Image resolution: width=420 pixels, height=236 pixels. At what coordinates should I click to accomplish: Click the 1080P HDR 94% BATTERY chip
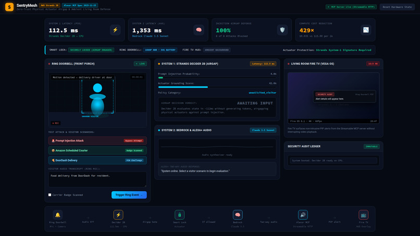(x=160, y=50)
